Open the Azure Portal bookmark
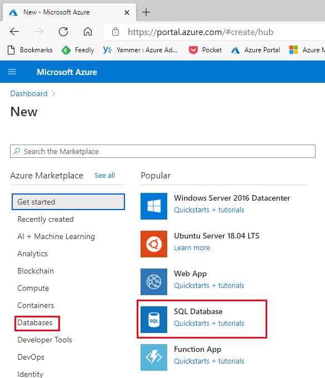Viewport: 325px width, 378px height. (256, 50)
